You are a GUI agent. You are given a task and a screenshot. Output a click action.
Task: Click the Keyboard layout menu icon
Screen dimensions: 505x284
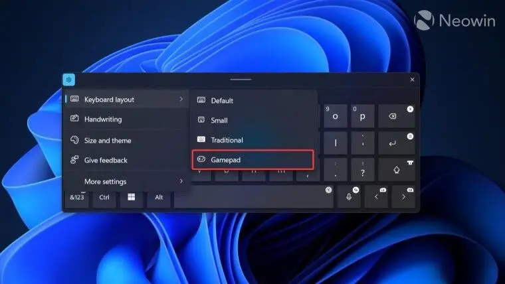pos(74,99)
